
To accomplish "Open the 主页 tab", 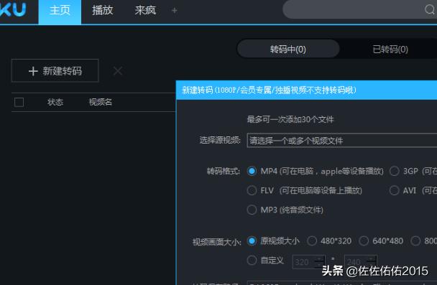I will click(60, 12).
